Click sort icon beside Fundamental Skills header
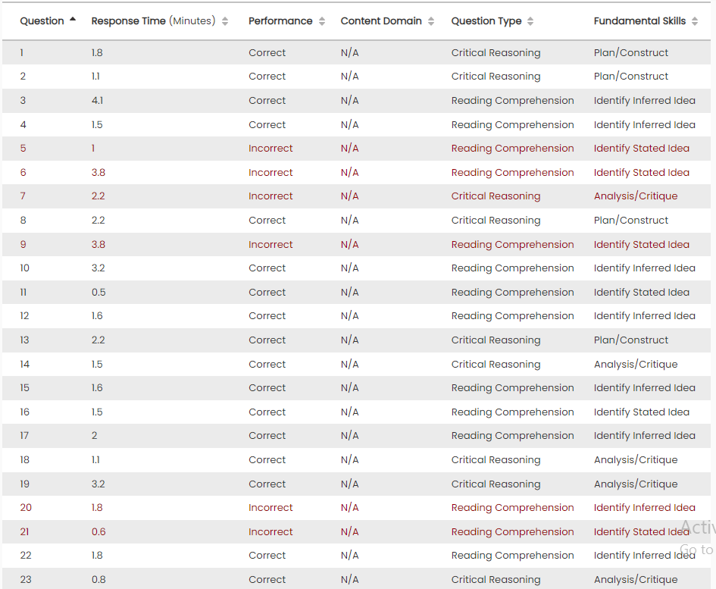 [x=695, y=21]
